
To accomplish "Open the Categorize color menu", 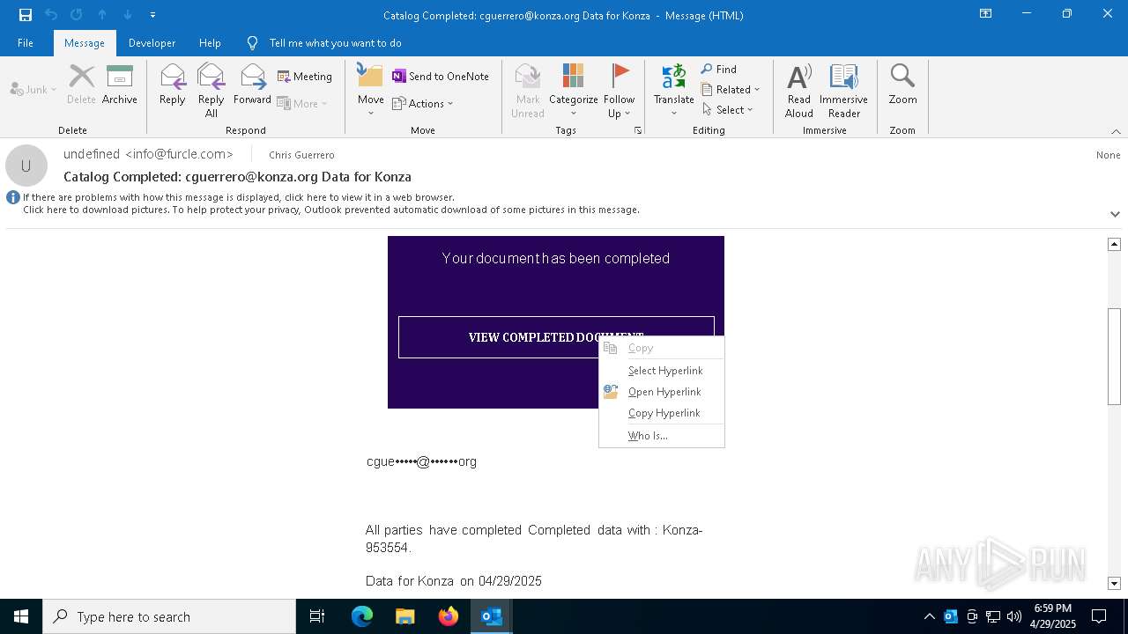I will click(x=574, y=90).
